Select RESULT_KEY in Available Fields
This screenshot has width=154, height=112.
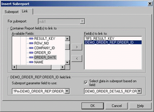click(x=45, y=39)
